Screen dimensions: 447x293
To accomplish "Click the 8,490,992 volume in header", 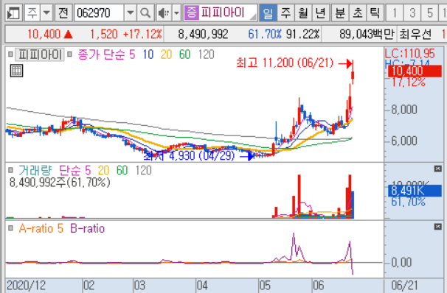I will [x=203, y=35].
